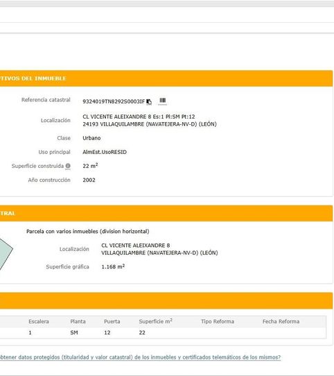Open the barcode icon beside the reference
Viewport: 334px width, 376px height.
coord(162,101)
